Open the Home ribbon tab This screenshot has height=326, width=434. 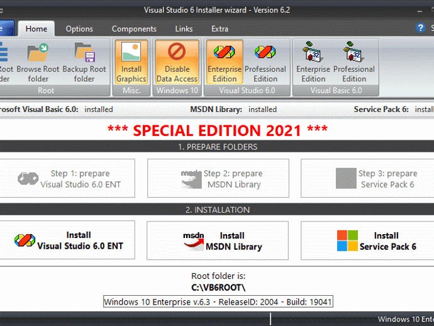[x=36, y=28]
